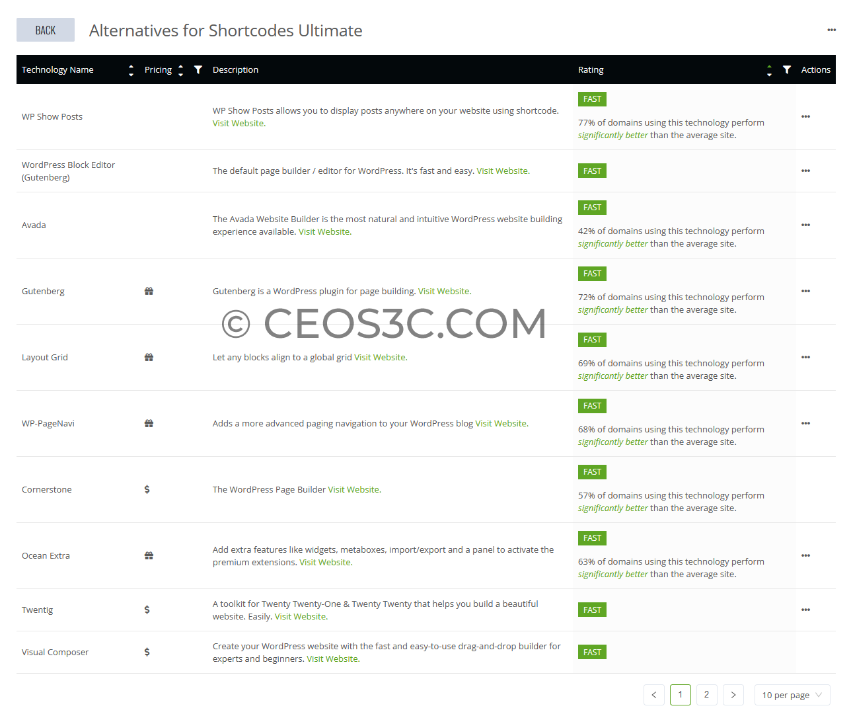Click the FAST badge for Visual Composer

(592, 652)
